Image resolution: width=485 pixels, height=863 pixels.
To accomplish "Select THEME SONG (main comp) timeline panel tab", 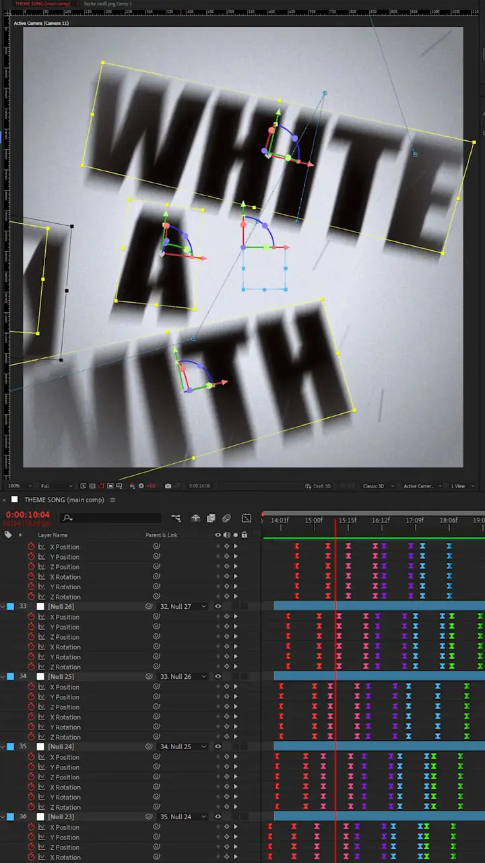I will pyautogui.click(x=64, y=500).
